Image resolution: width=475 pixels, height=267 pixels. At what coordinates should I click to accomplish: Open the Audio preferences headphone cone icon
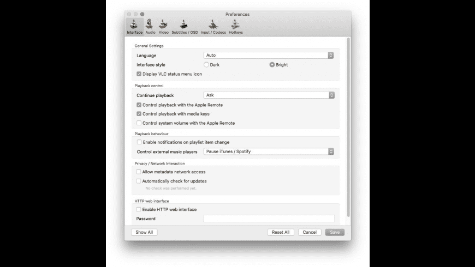click(150, 24)
